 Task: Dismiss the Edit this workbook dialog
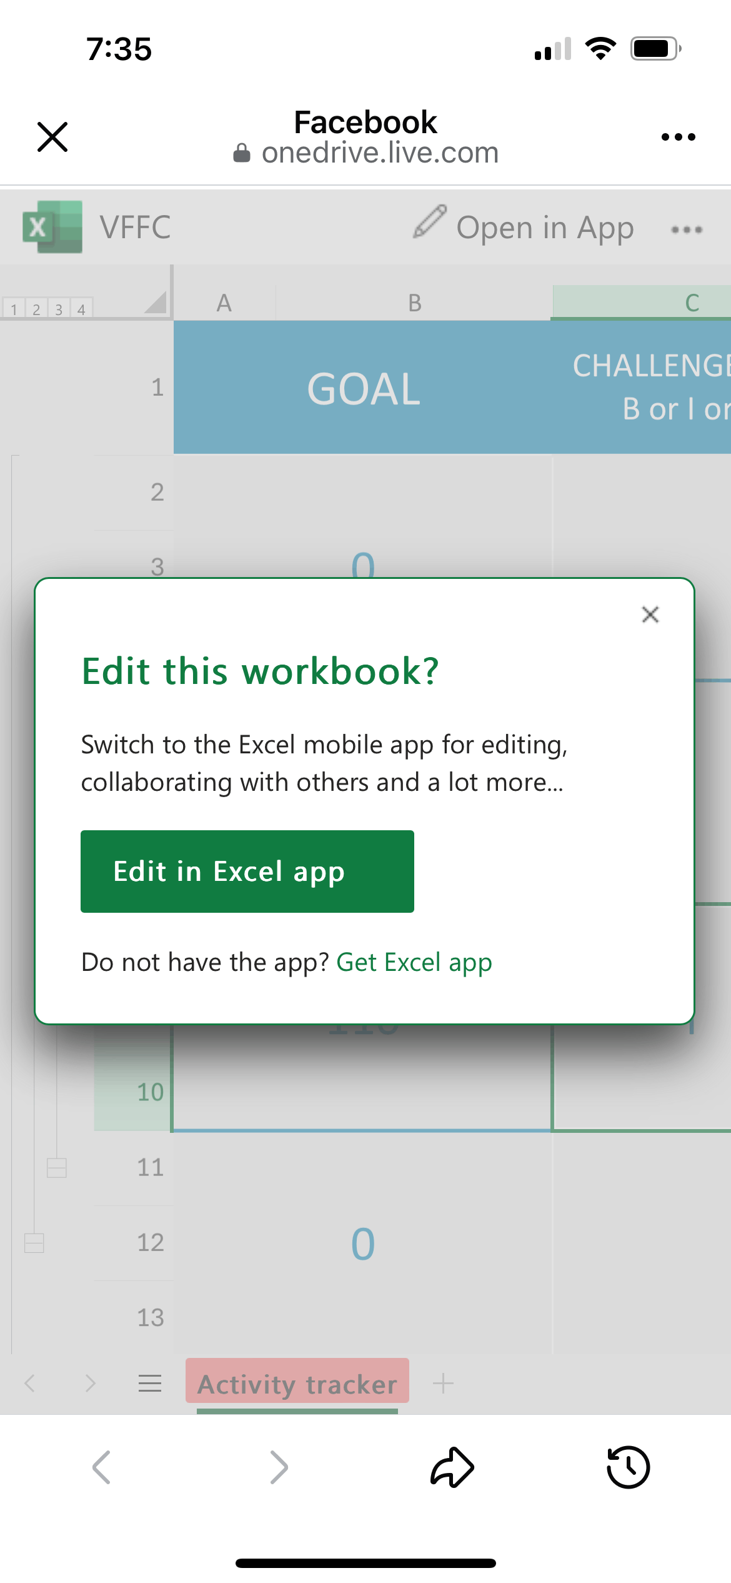tap(650, 615)
